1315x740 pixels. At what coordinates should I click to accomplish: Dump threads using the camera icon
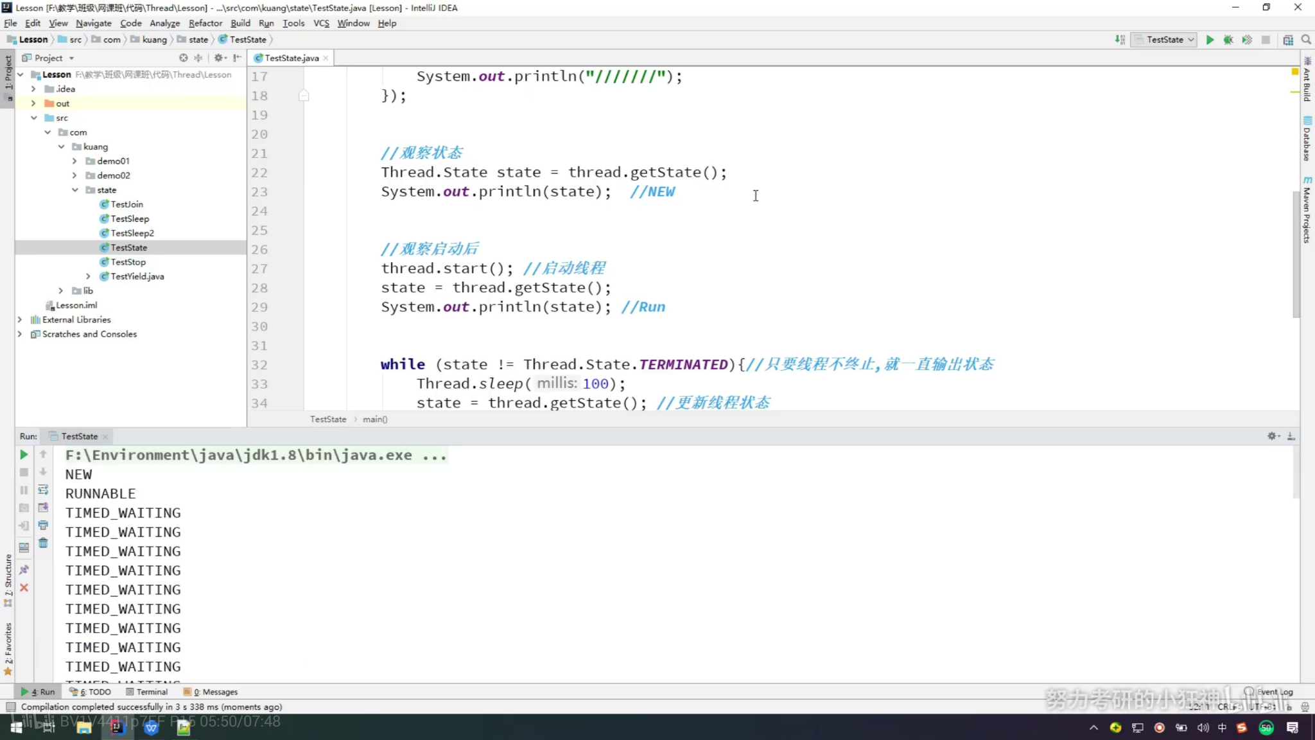pos(24,508)
